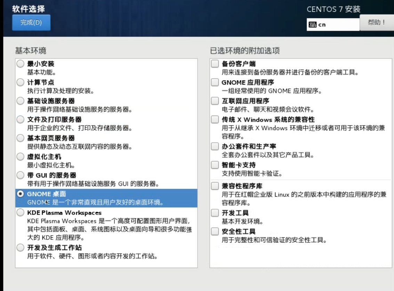Select KDE Plasma Workspaces radio button
Image resolution: width=394 pixels, height=291 pixels.
[x=21, y=213]
